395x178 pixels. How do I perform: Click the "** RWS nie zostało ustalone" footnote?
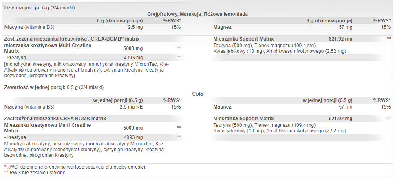tap(35, 173)
